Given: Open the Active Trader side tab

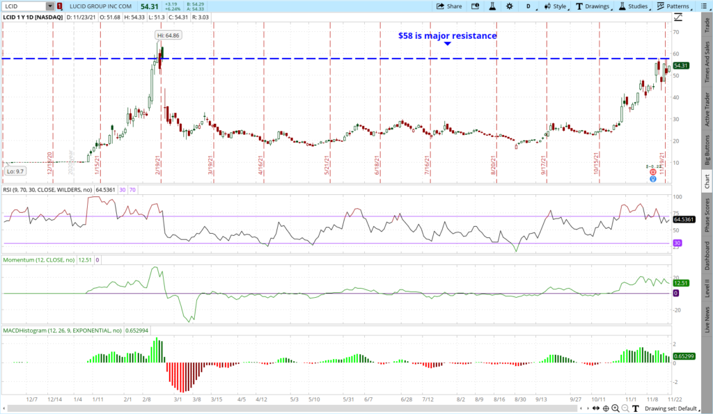Looking at the screenshot, I should click(707, 109).
